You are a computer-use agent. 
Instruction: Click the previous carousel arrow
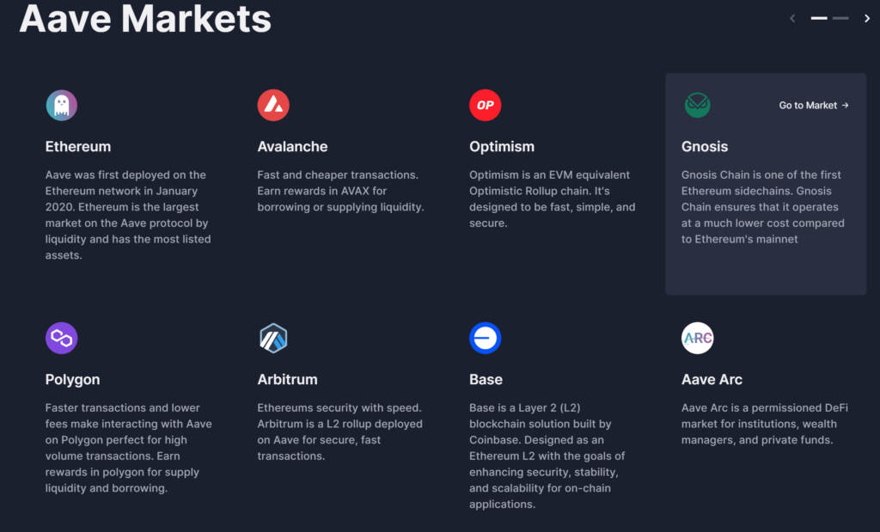[x=792, y=19]
